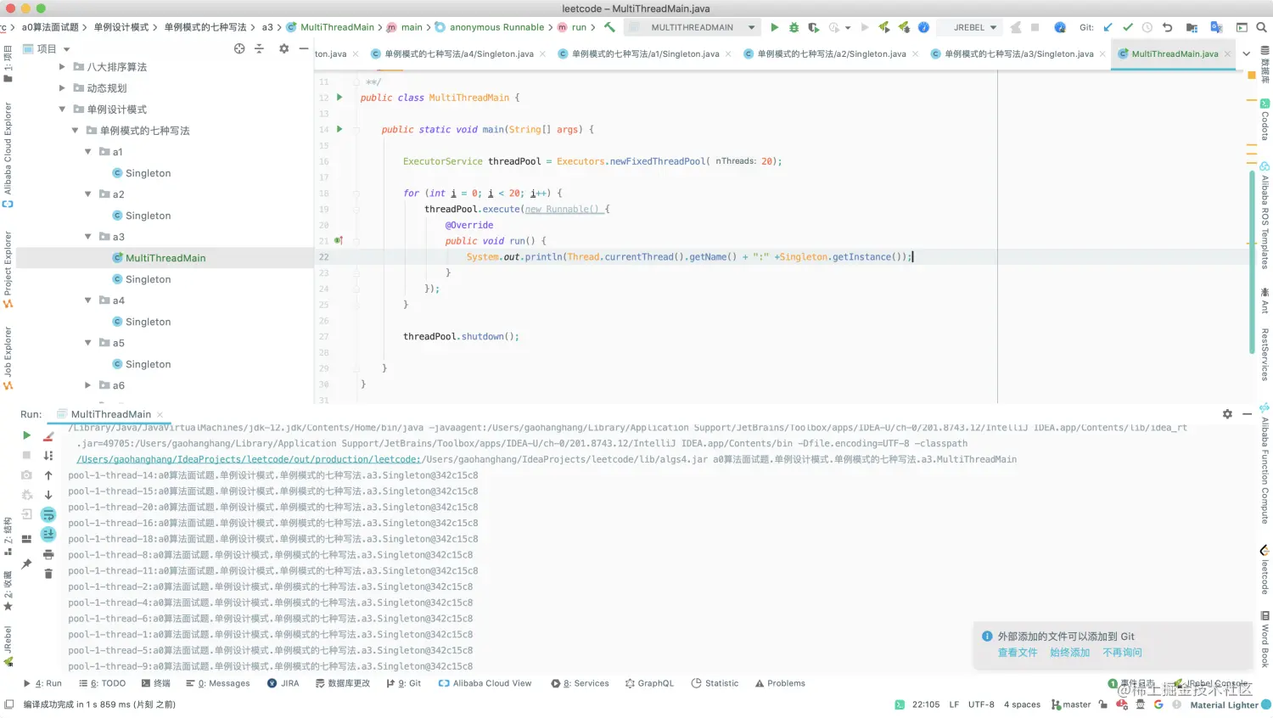The height and width of the screenshot is (718, 1273).
Task: Click the main breadcrumb in navigation bar
Action: (x=405, y=27)
